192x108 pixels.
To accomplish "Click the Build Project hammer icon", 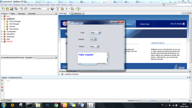I will click(58, 9).
